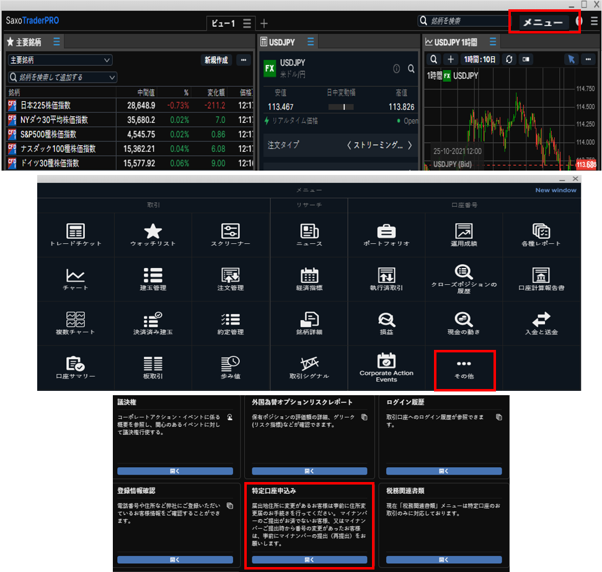Open the ニュース news panel
The image size is (602, 572).
309,235
